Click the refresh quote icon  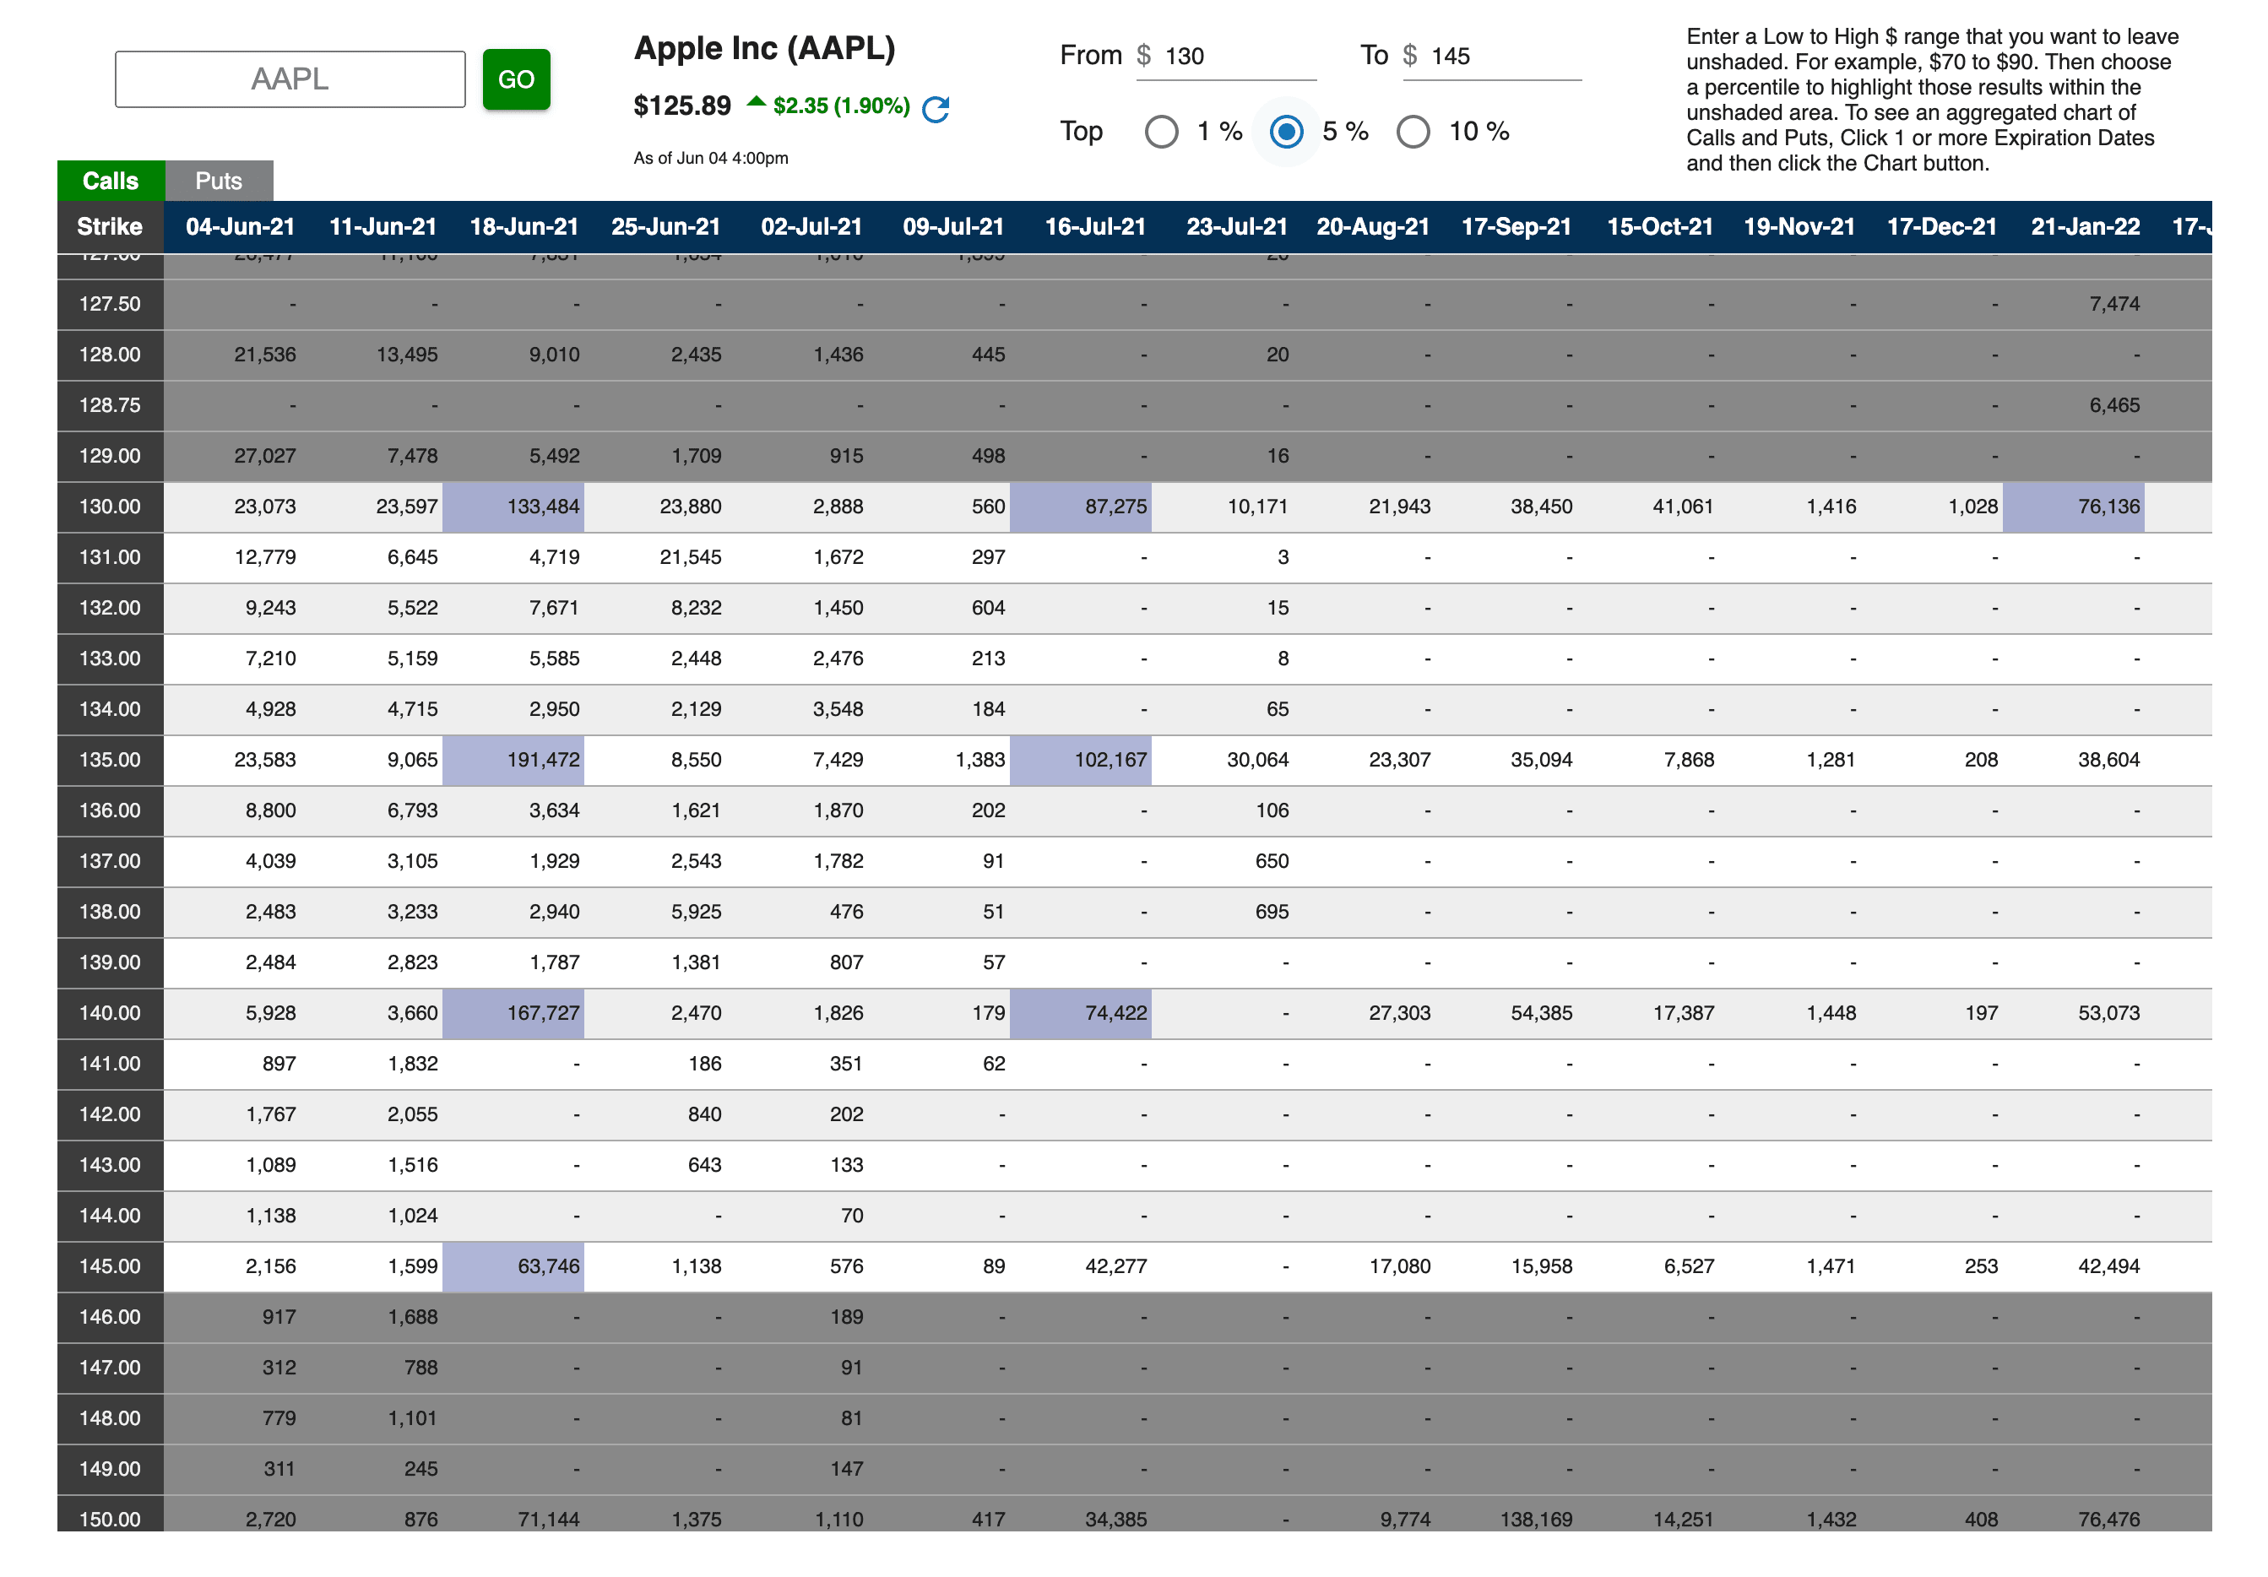pyautogui.click(x=935, y=109)
